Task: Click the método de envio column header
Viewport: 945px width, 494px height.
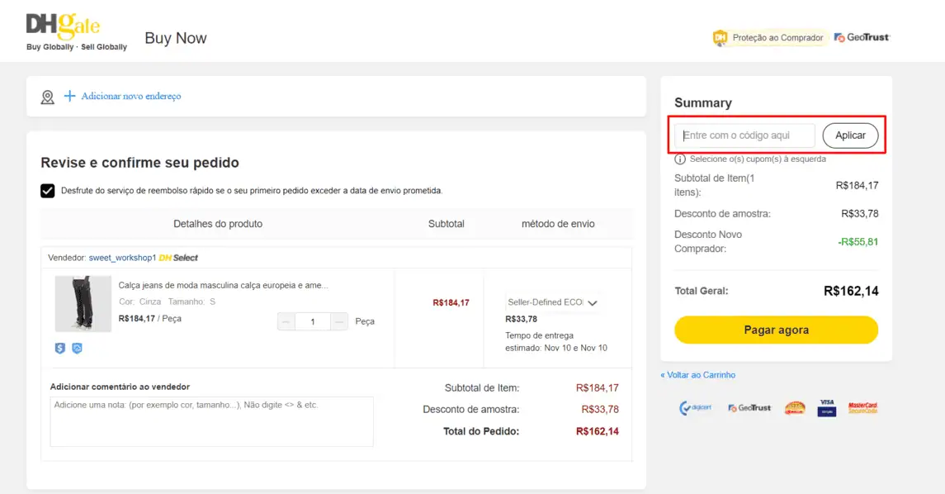Action: 557,224
